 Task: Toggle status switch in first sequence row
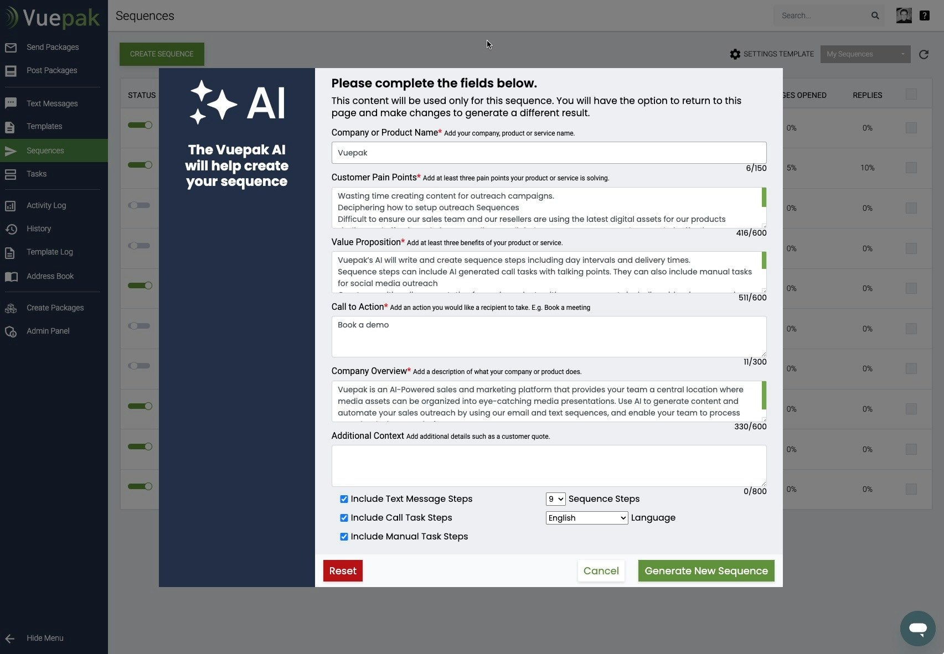(140, 125)
